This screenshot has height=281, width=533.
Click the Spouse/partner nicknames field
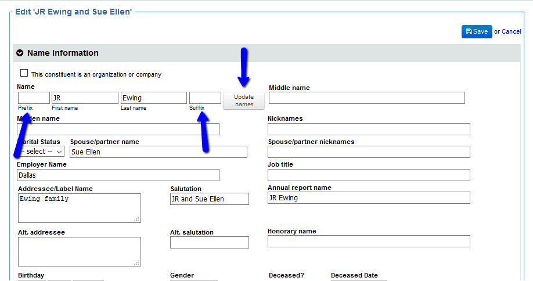tap(369, 152)
